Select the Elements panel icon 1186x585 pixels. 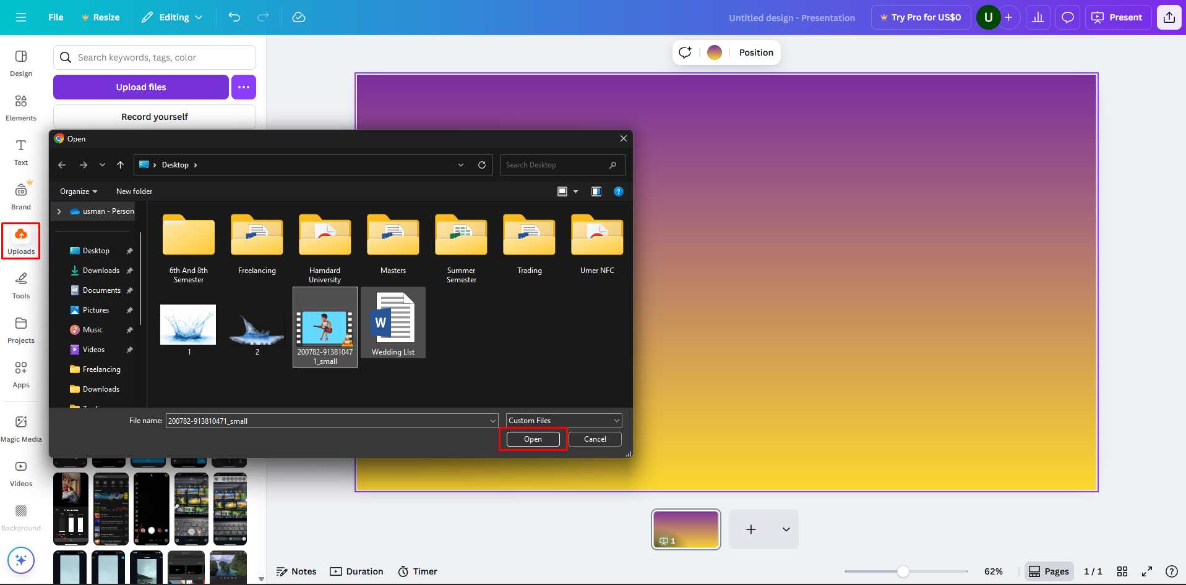20,107
